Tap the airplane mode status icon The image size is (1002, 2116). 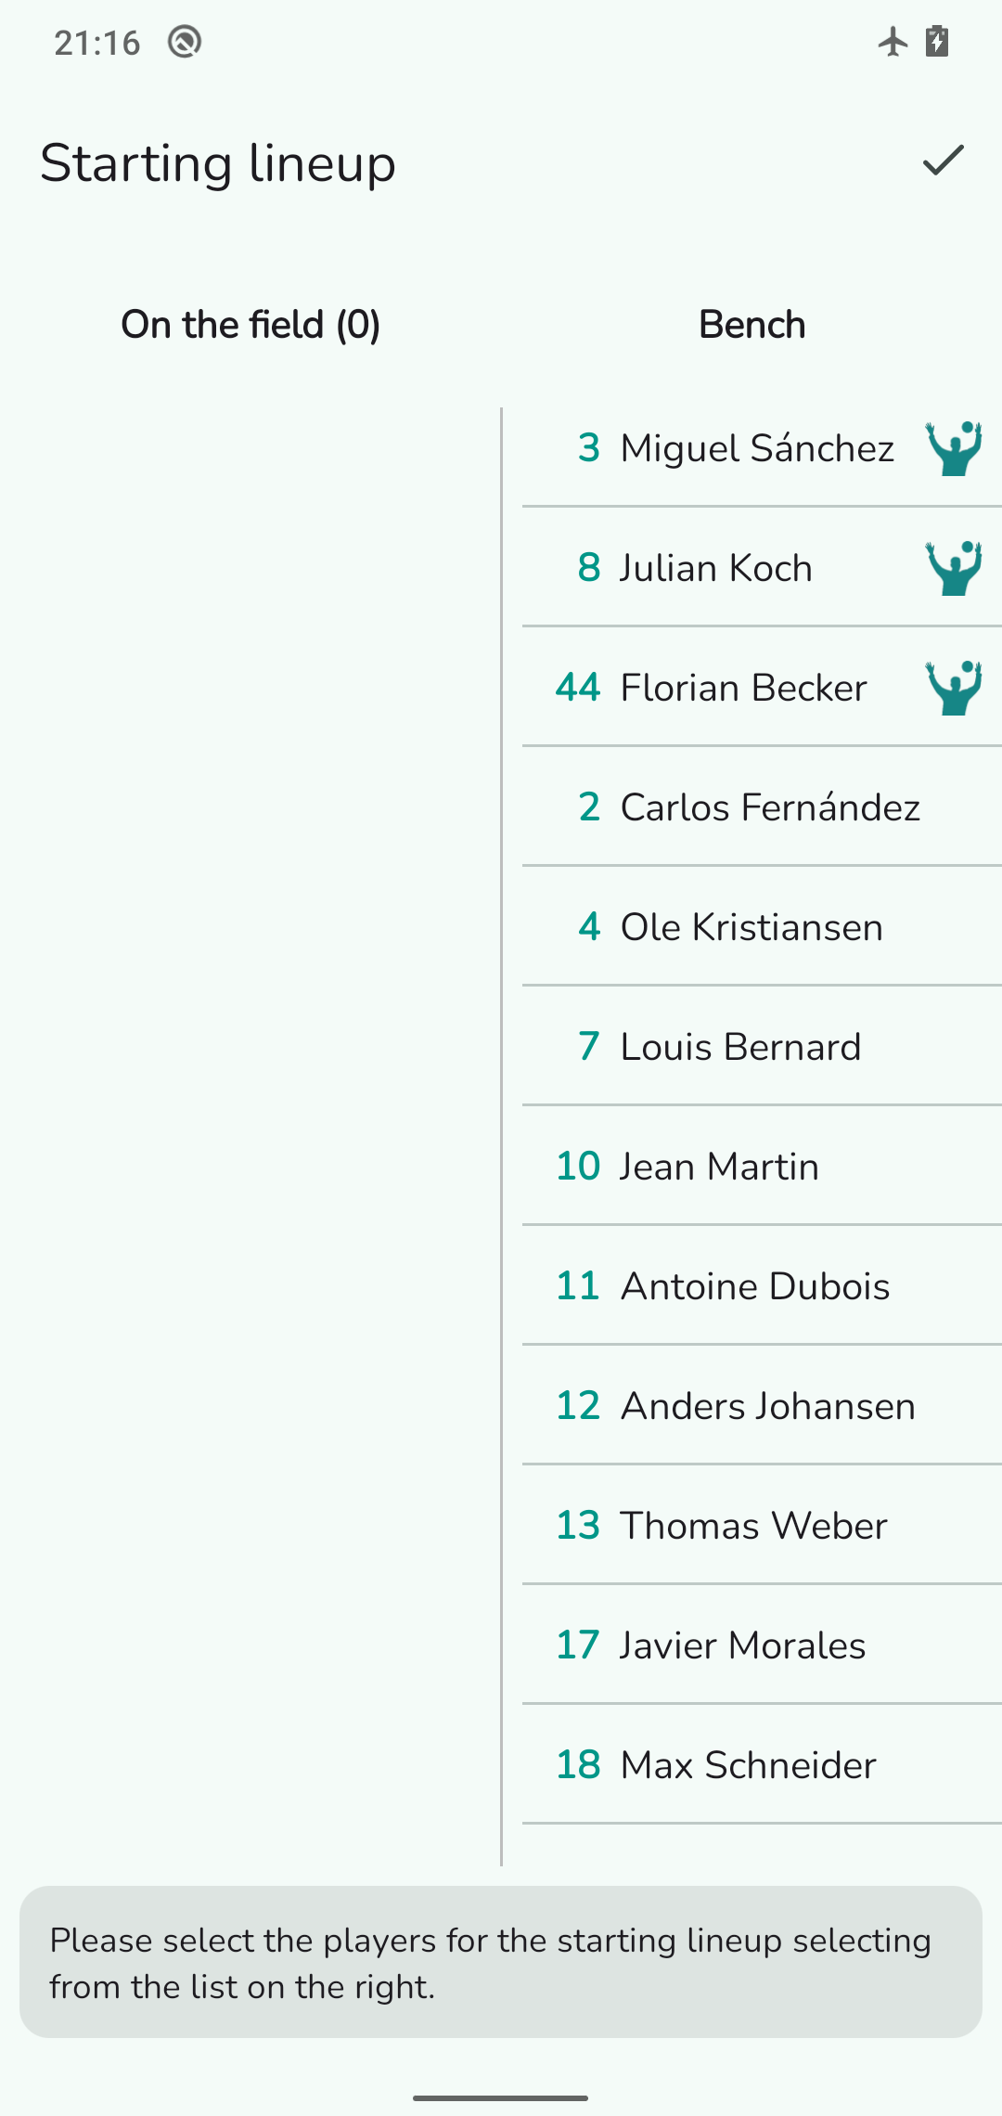[893, 42]
